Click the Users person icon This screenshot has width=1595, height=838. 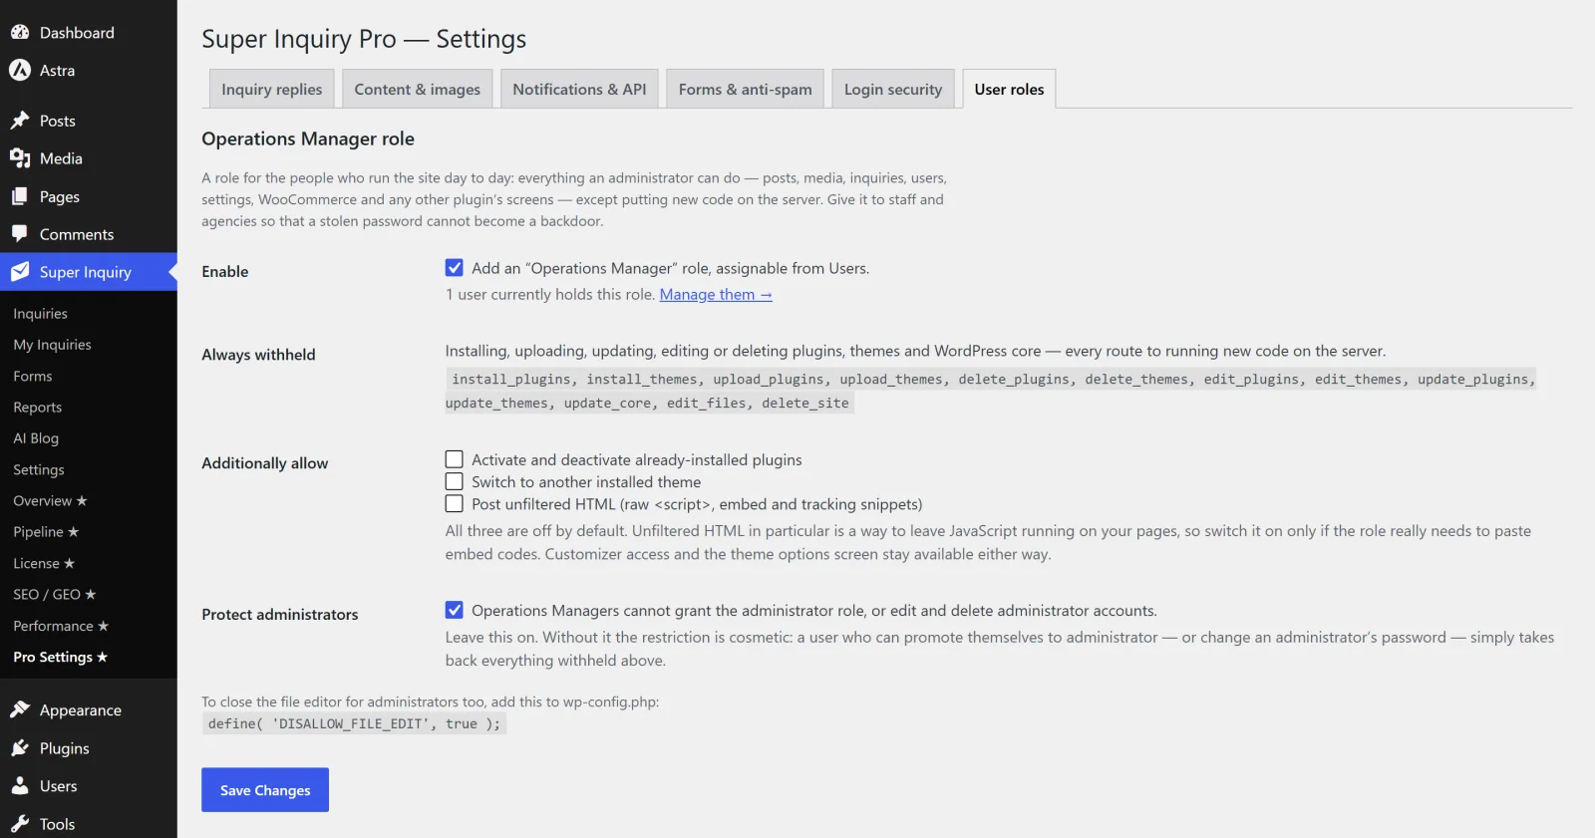20,786
